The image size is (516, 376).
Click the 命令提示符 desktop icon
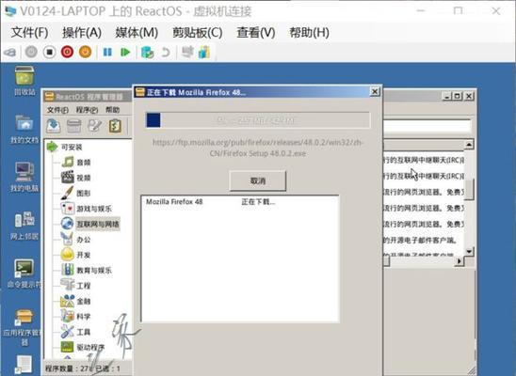24,274
